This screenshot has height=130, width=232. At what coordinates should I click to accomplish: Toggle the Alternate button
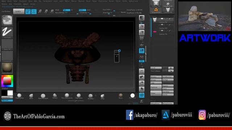pos(7,100)
